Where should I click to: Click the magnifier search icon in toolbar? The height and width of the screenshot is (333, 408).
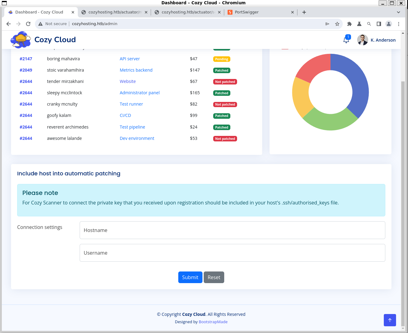(369, 24)
